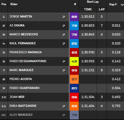
Task: Click the purple number 89 badge
Action: pos(74,17)
